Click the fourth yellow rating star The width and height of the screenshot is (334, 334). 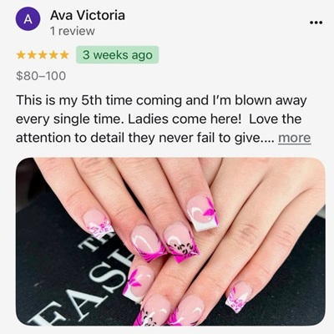[x=53, y=55]
